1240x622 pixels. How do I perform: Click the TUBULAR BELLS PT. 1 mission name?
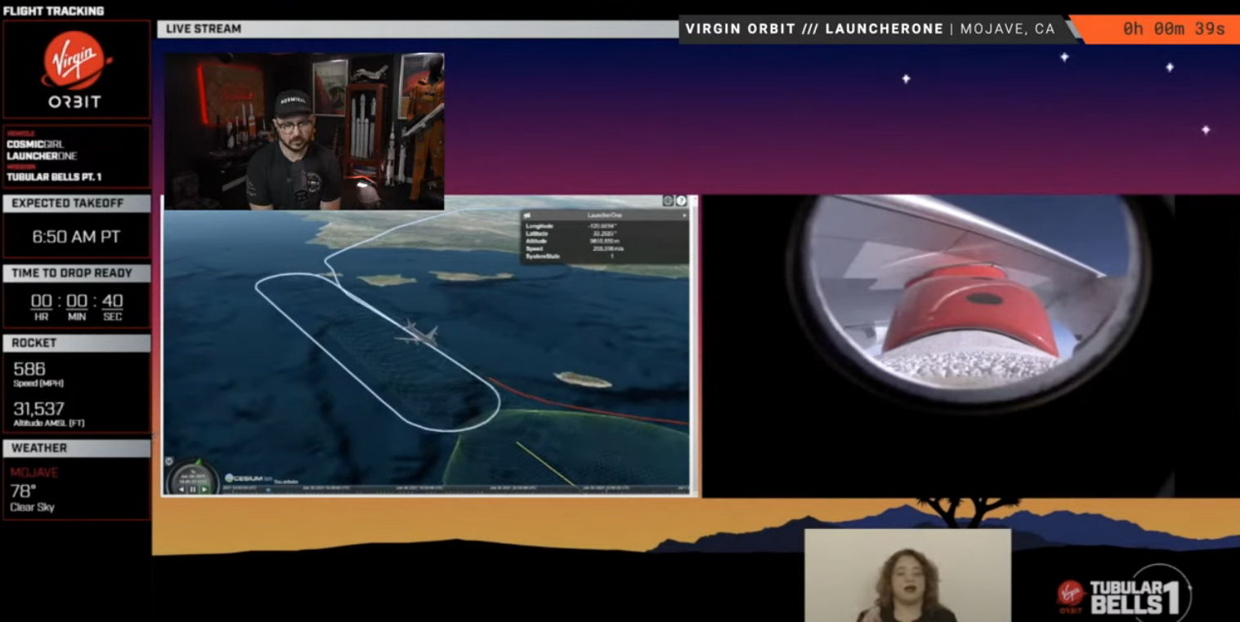54,177
